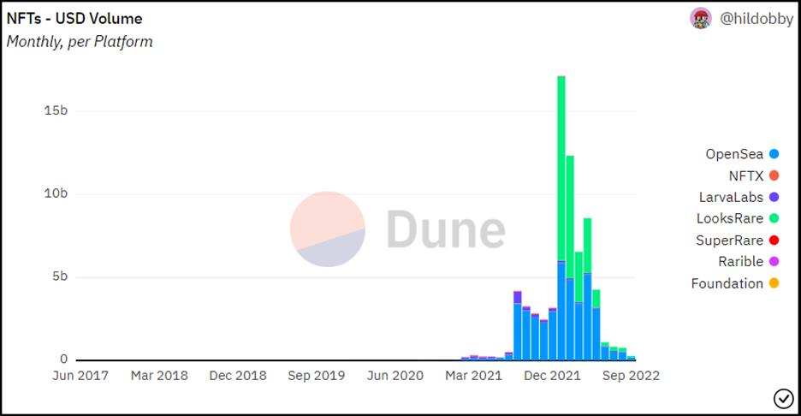This screenshot has width=801, height=416.
Task: Select the SuperRare legend label
Action: pyautogui.click(x=729, y=241)
